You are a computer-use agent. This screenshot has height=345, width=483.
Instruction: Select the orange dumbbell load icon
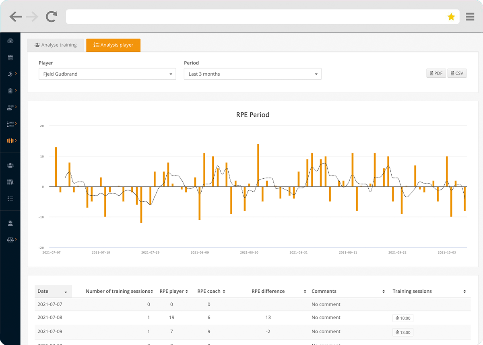tap(10, 140)
